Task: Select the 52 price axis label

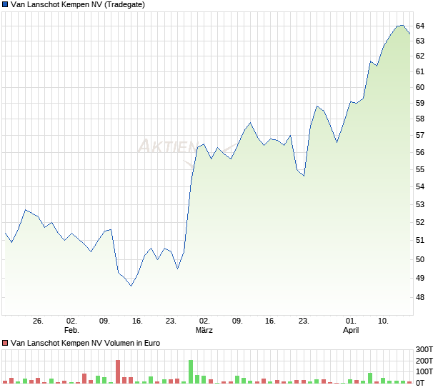Action: click(x=420, y=223)
